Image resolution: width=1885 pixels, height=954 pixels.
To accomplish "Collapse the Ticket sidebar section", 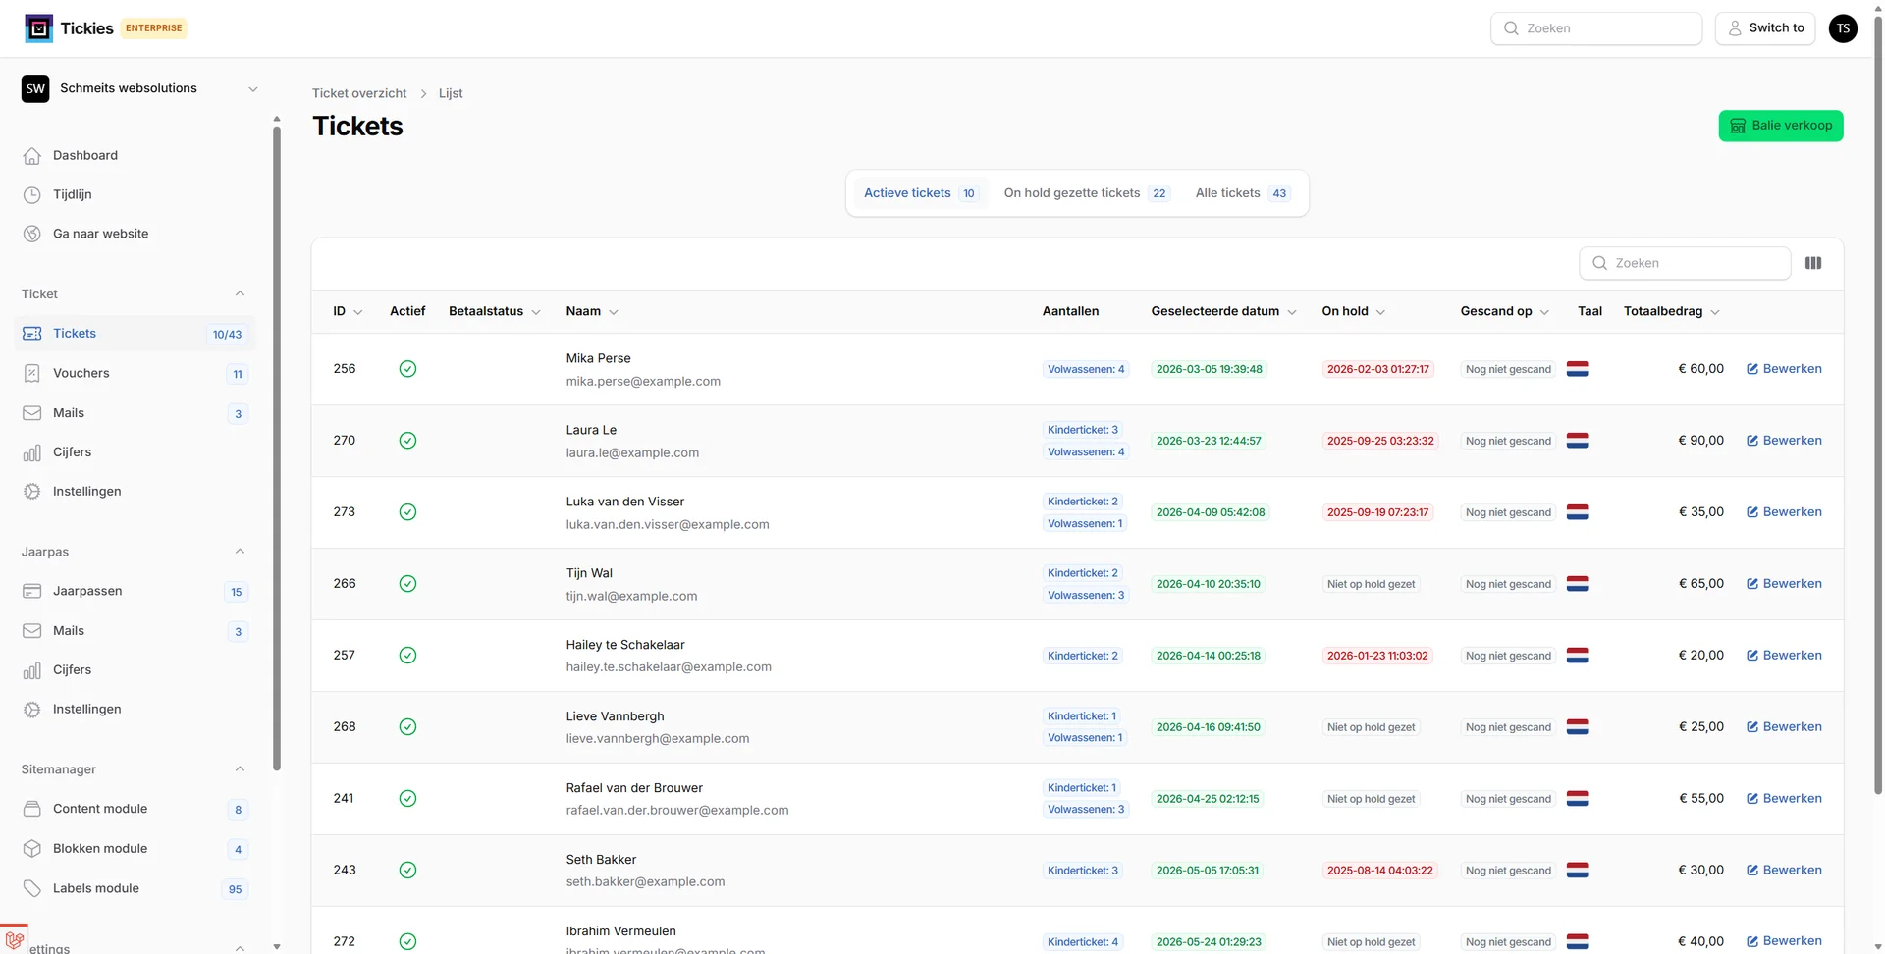I will 240,294.
